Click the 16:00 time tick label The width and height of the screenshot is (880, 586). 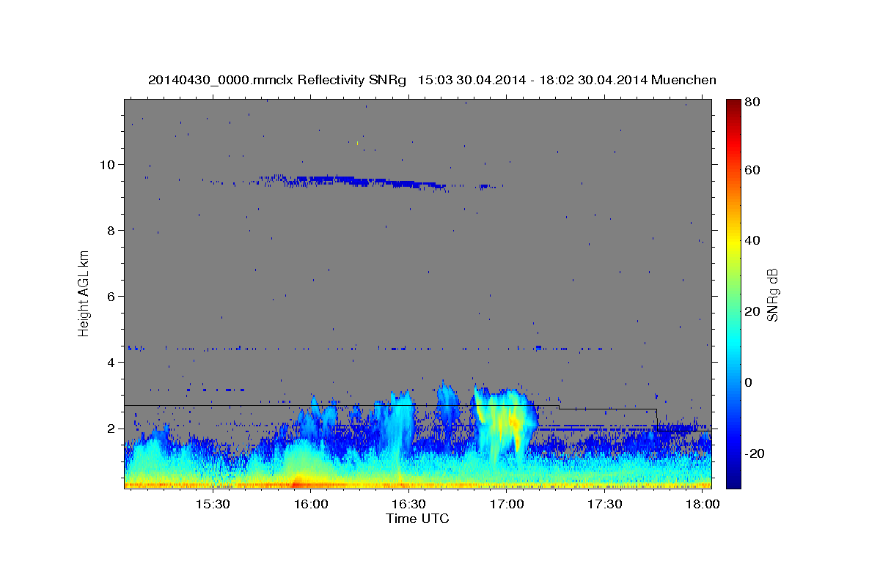click(x=311, y=505)
